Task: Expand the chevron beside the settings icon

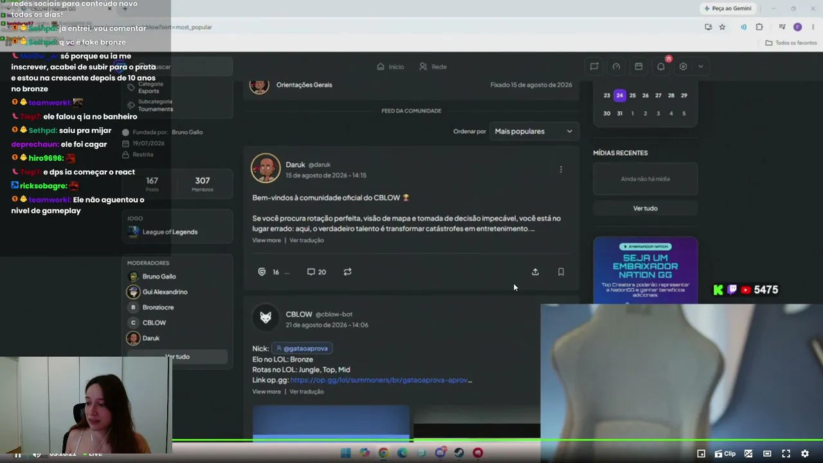Action: coord(700,66)
